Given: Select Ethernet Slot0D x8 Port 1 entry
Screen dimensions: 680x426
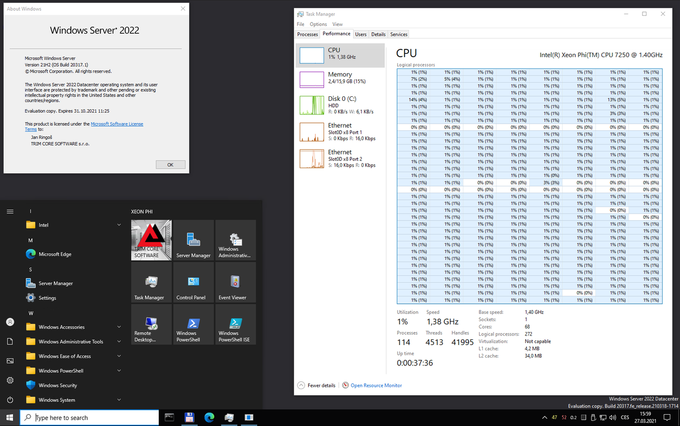Looking at the screenshot, I should coord(340,131).
